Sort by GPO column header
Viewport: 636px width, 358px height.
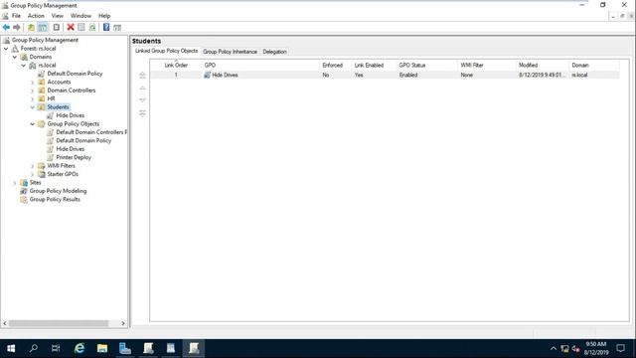[260, 65]
